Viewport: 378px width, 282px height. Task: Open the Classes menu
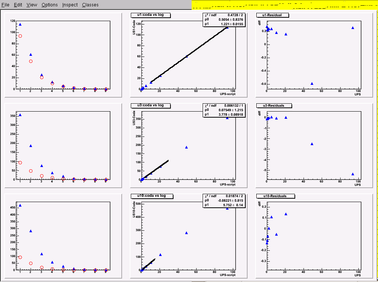(90, 5)
